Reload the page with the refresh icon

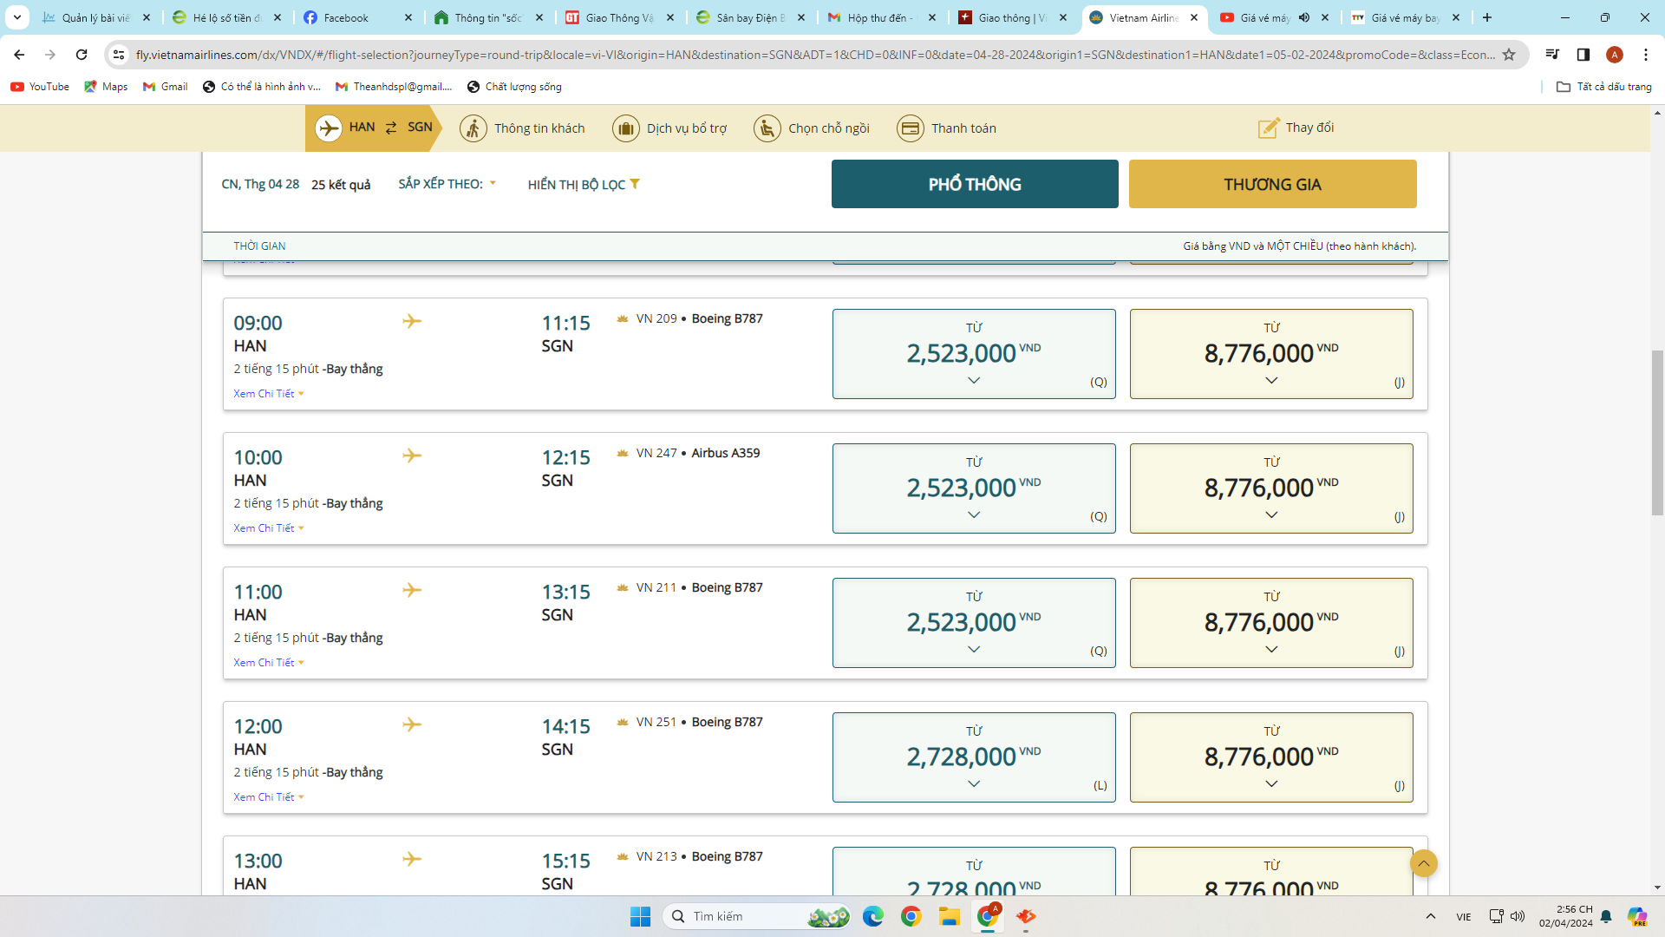82,55
